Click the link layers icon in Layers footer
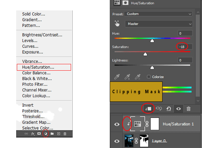Viewport: 202px width, 148px height. [26, 134]
